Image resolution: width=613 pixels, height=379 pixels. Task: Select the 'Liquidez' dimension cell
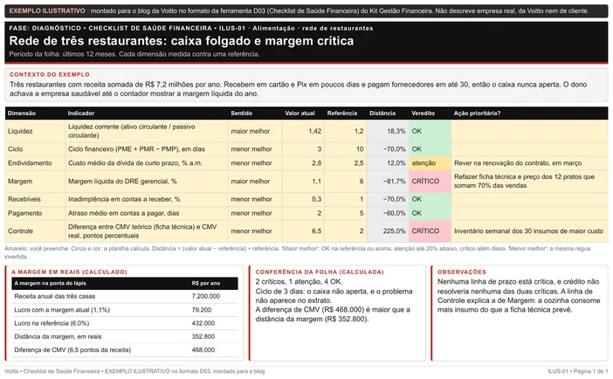tap(35, 131)
